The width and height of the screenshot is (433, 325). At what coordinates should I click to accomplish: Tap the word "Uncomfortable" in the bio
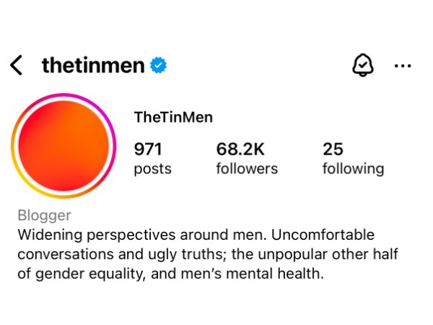323,235
